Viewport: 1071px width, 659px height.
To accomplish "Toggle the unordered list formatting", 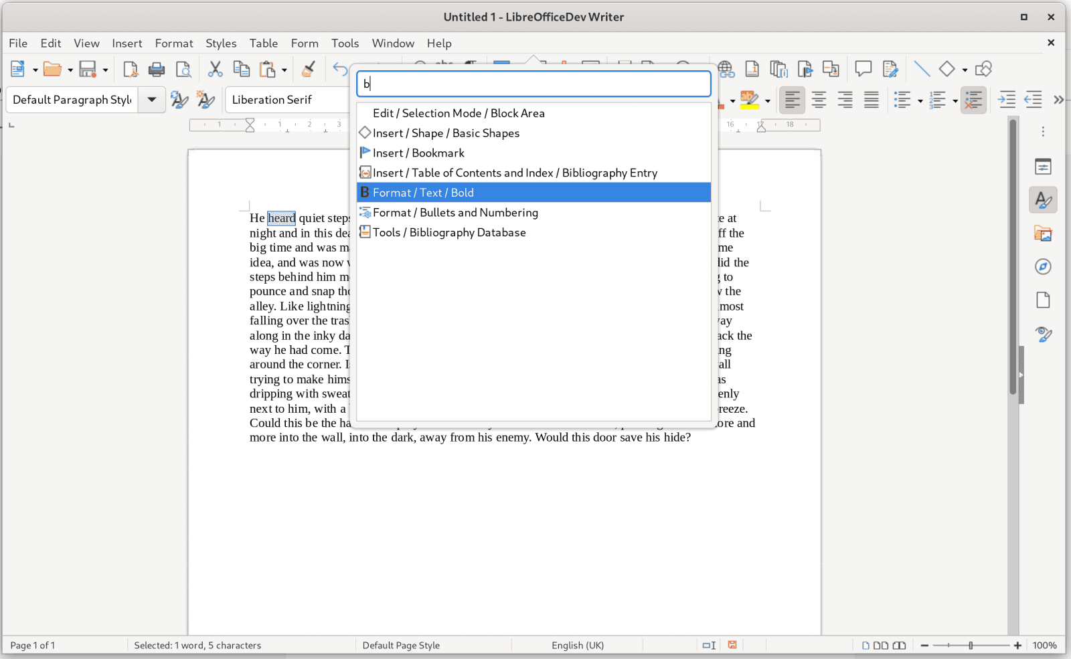I will (x=903, y=100).
